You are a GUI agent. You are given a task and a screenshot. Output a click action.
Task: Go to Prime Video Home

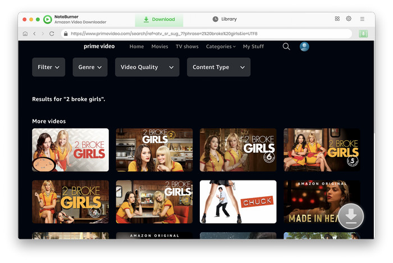pos(136,47)
